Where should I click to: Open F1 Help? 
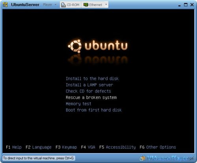click(14, 147)
